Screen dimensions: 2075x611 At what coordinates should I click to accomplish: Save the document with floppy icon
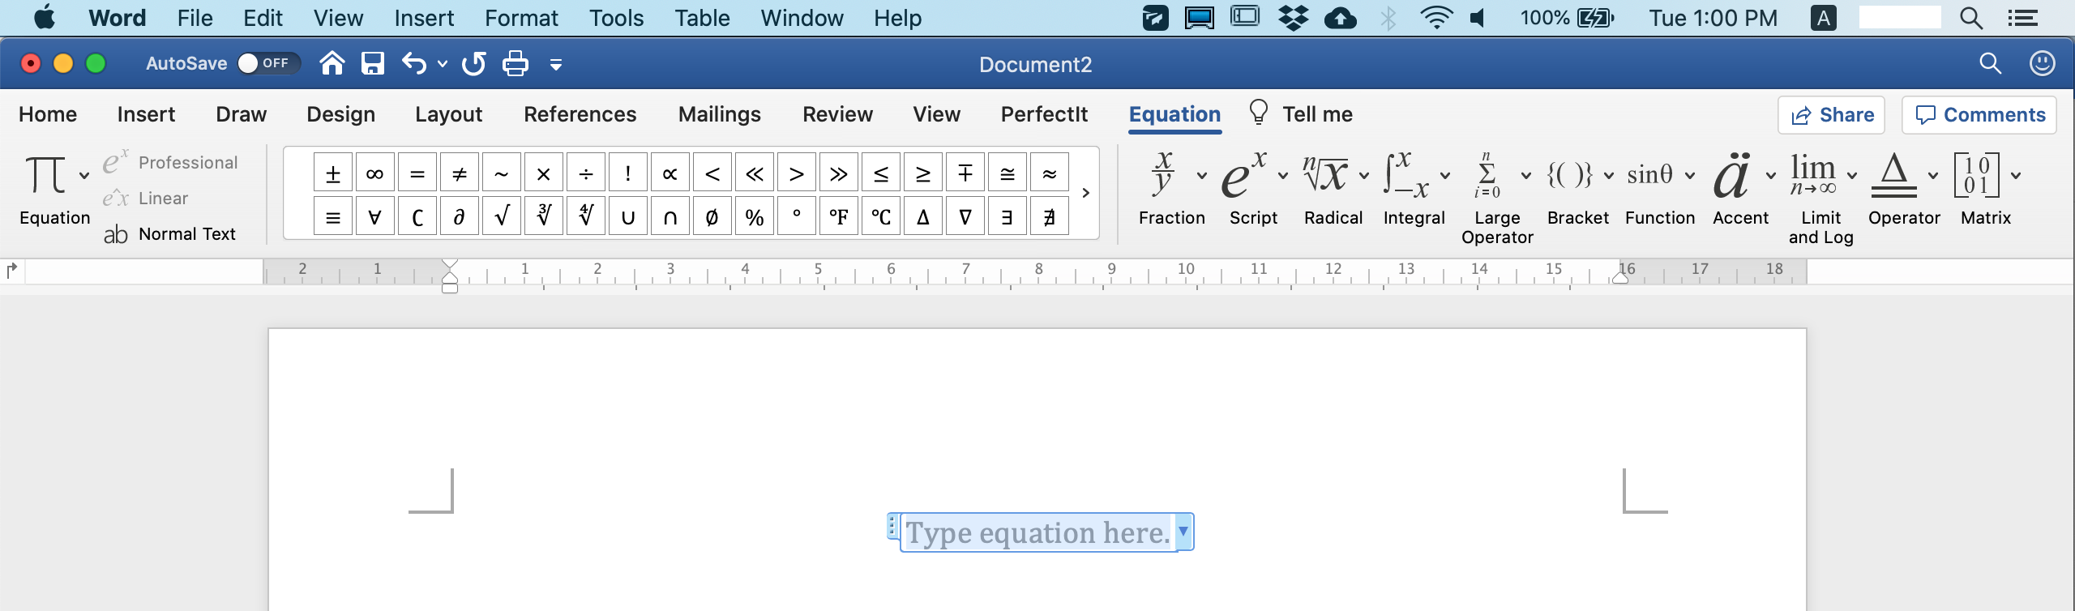click(373, 63)
